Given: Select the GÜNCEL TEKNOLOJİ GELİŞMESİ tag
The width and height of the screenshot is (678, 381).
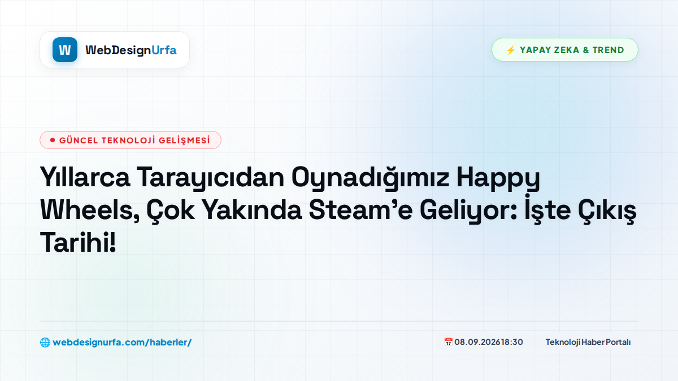Looking at the screenshot, I should pyautogui.click(x=131, y=140).
